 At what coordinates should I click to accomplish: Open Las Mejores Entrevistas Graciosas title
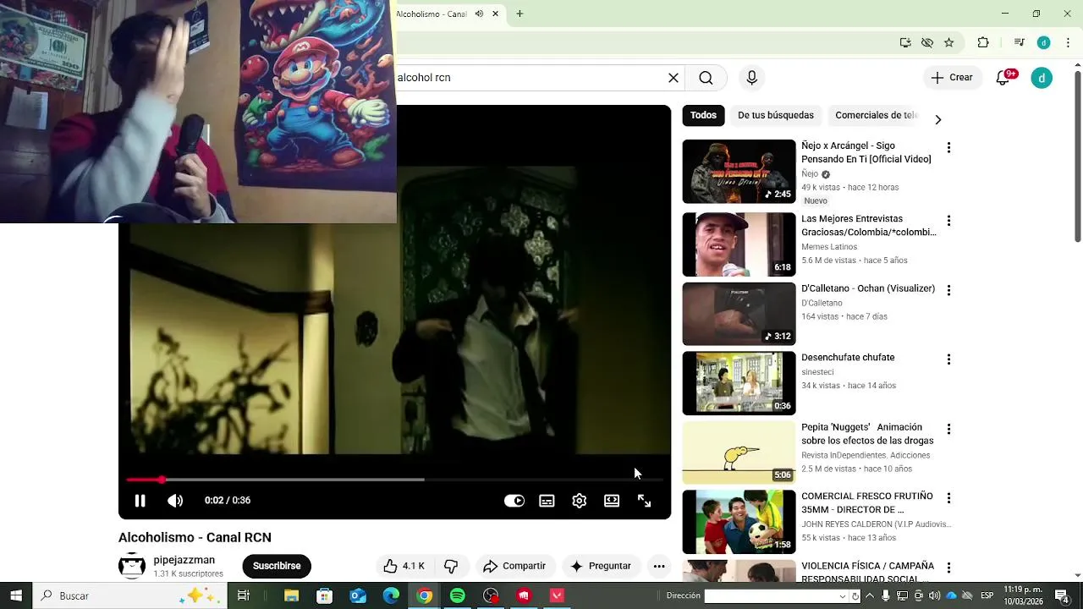(x=869, y=225)
